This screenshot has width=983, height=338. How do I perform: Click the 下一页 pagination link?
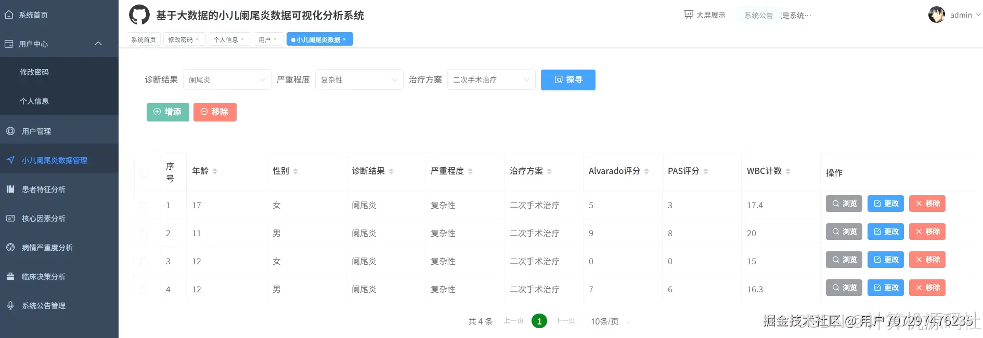point(565,321)
